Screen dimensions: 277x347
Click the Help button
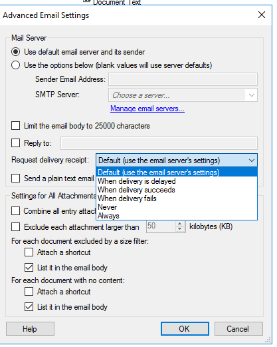[x=30, y=329]
